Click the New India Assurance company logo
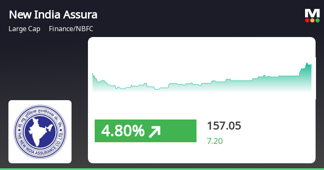The width and height of the screenshot is (324, 170). (x=40, y=131)
